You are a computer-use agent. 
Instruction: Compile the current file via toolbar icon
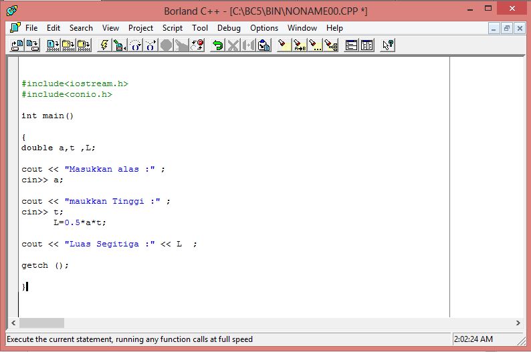53,45
